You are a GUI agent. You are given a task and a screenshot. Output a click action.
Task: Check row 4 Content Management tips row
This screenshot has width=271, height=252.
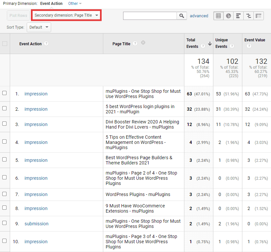pos(5,142)
